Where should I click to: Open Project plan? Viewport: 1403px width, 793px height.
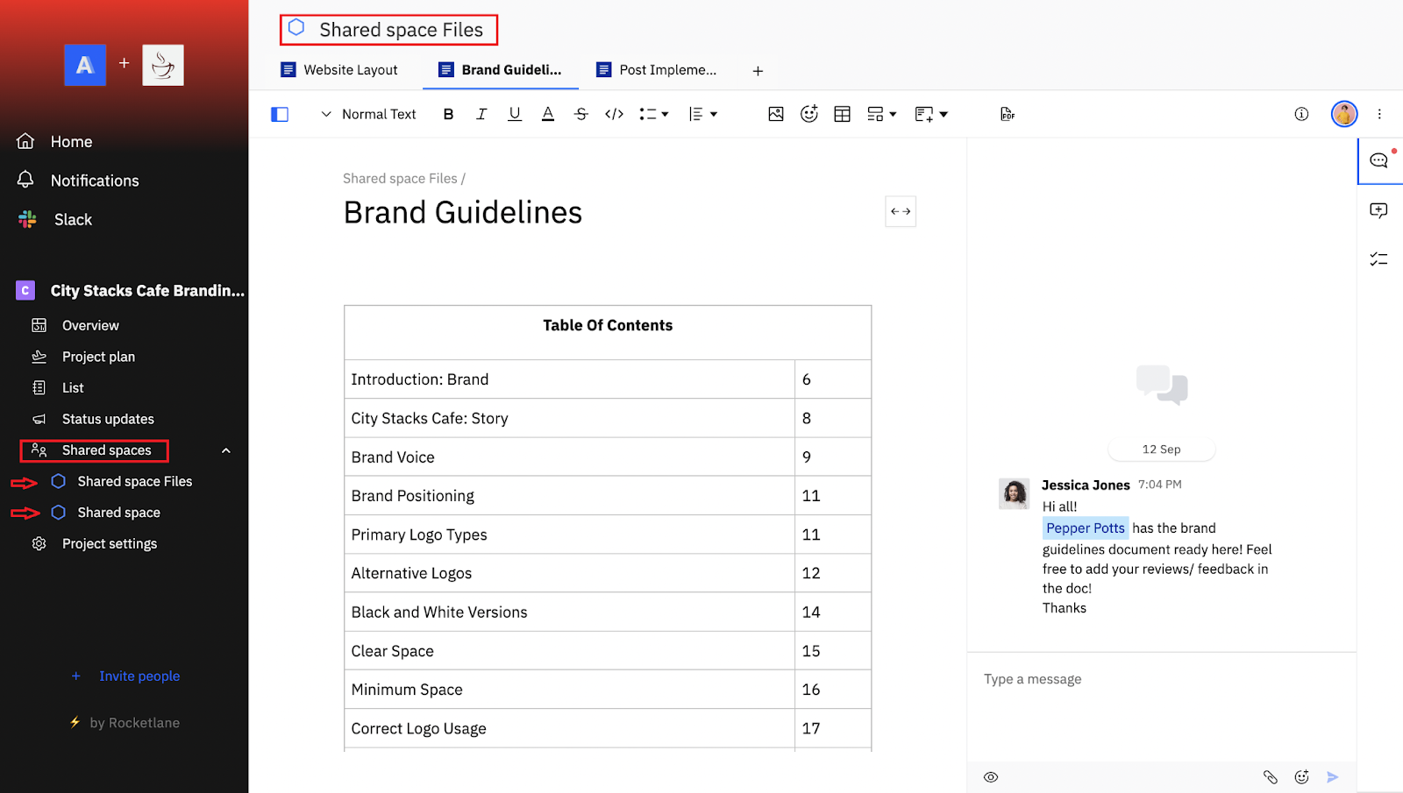[x=83, y=357]
